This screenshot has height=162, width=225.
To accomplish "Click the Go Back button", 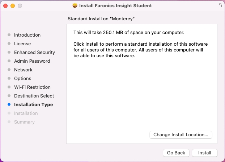I will pos(176,153).
